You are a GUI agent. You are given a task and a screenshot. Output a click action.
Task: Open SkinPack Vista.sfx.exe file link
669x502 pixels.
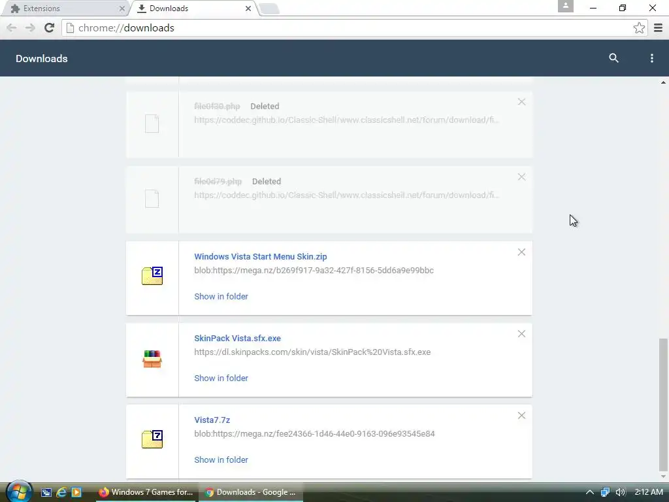click(237, 338)
